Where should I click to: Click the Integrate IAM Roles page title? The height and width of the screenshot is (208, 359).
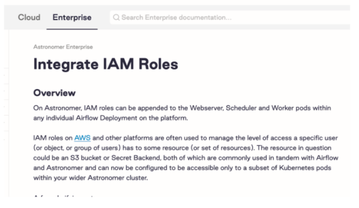pyautogui.click(x=106, y=64)
